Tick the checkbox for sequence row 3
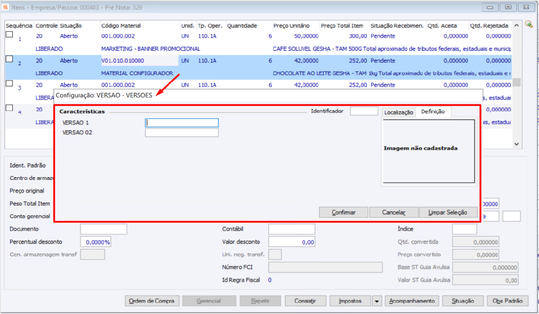This screenshot has width=539, height=314. tap(9, 84)
